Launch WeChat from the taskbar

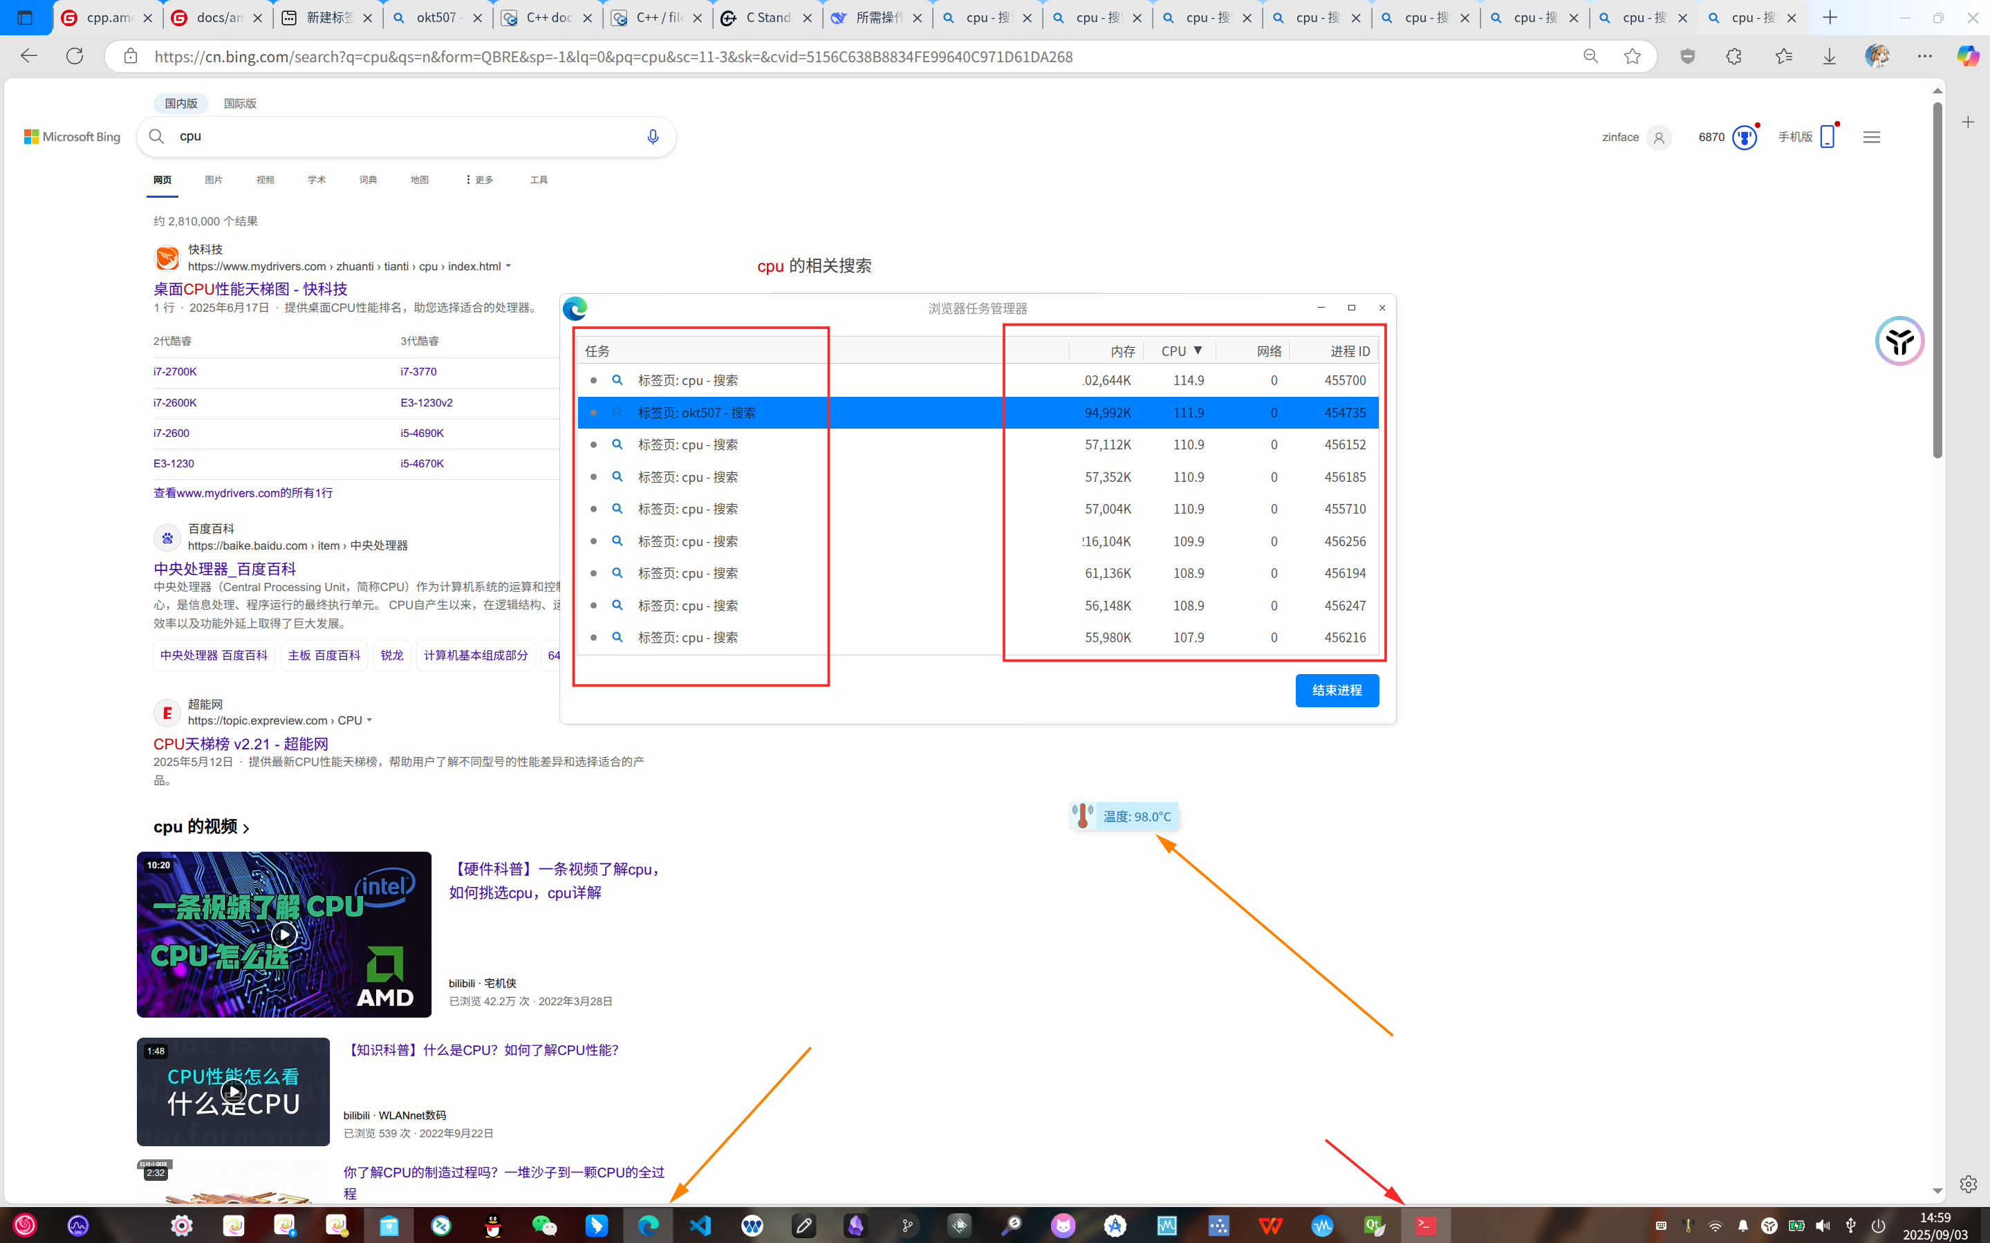pyautogui.click(x=544, y=1226)
